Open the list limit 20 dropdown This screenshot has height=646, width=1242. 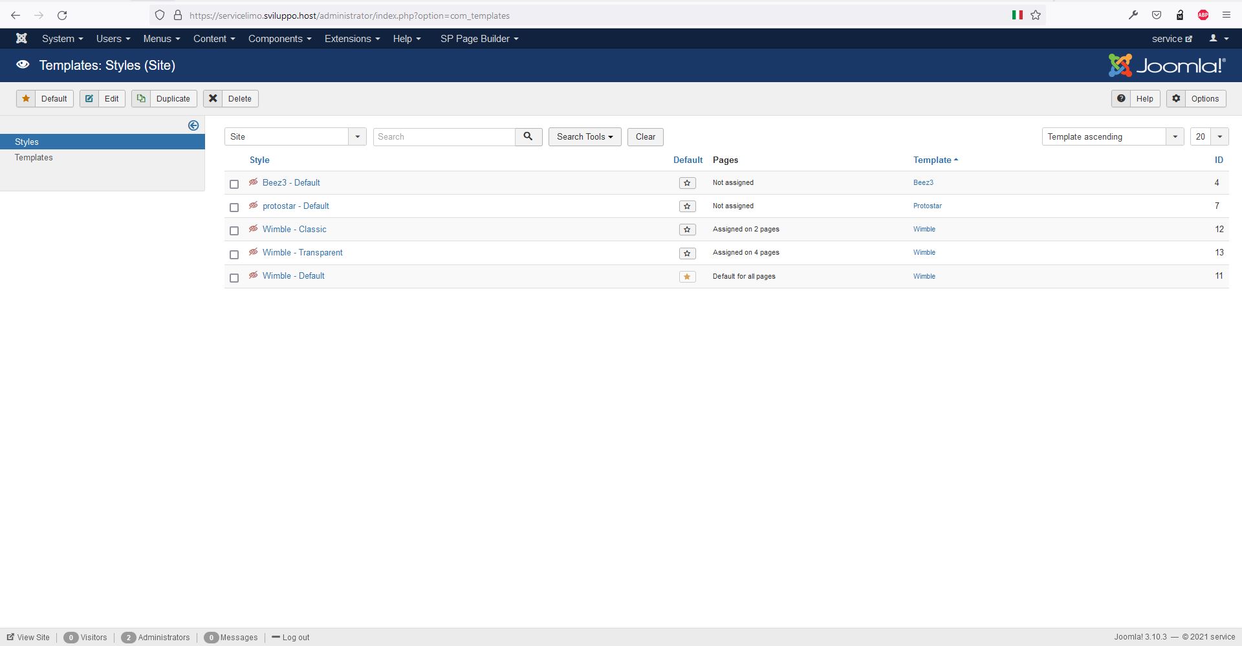coord(1208,136)
